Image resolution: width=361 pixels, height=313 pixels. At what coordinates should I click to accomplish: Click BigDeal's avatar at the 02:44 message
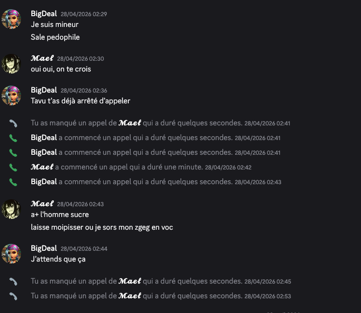[11, 254]
